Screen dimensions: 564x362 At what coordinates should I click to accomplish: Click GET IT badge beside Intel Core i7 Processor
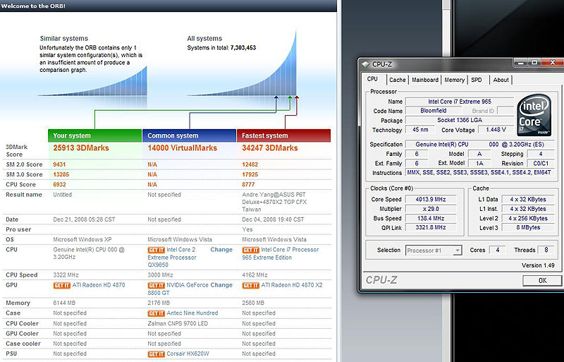(x=250, y=250)
